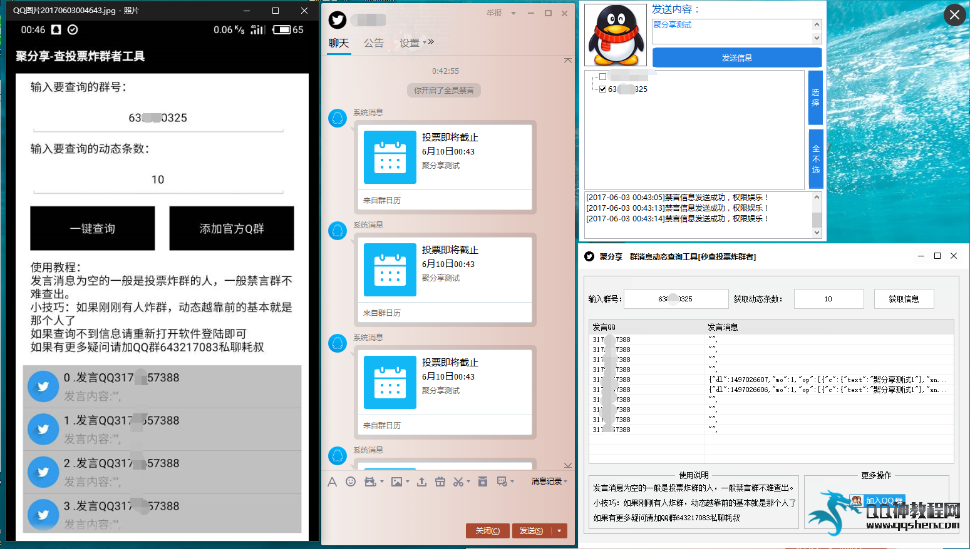Click the blue 选择 button

tap(815, 98)
